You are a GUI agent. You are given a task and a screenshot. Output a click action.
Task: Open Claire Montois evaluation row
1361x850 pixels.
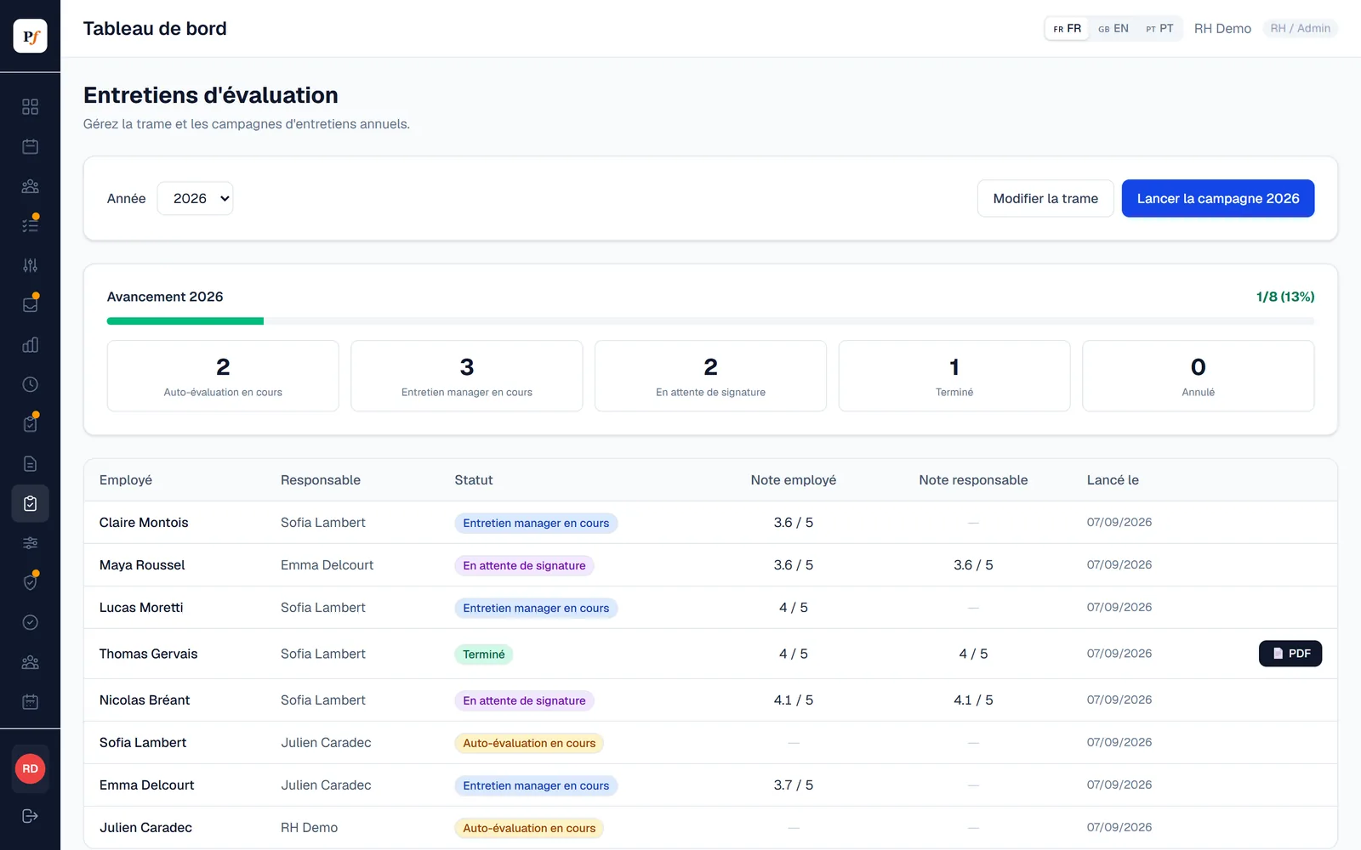click(x=710, y=523)
